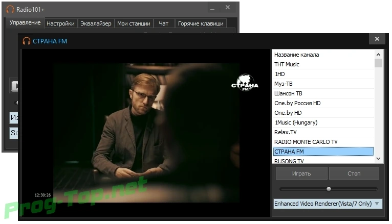Select the 1Music (Hungary) channel
Screen dimensions: 392x224
coord(323,122)
